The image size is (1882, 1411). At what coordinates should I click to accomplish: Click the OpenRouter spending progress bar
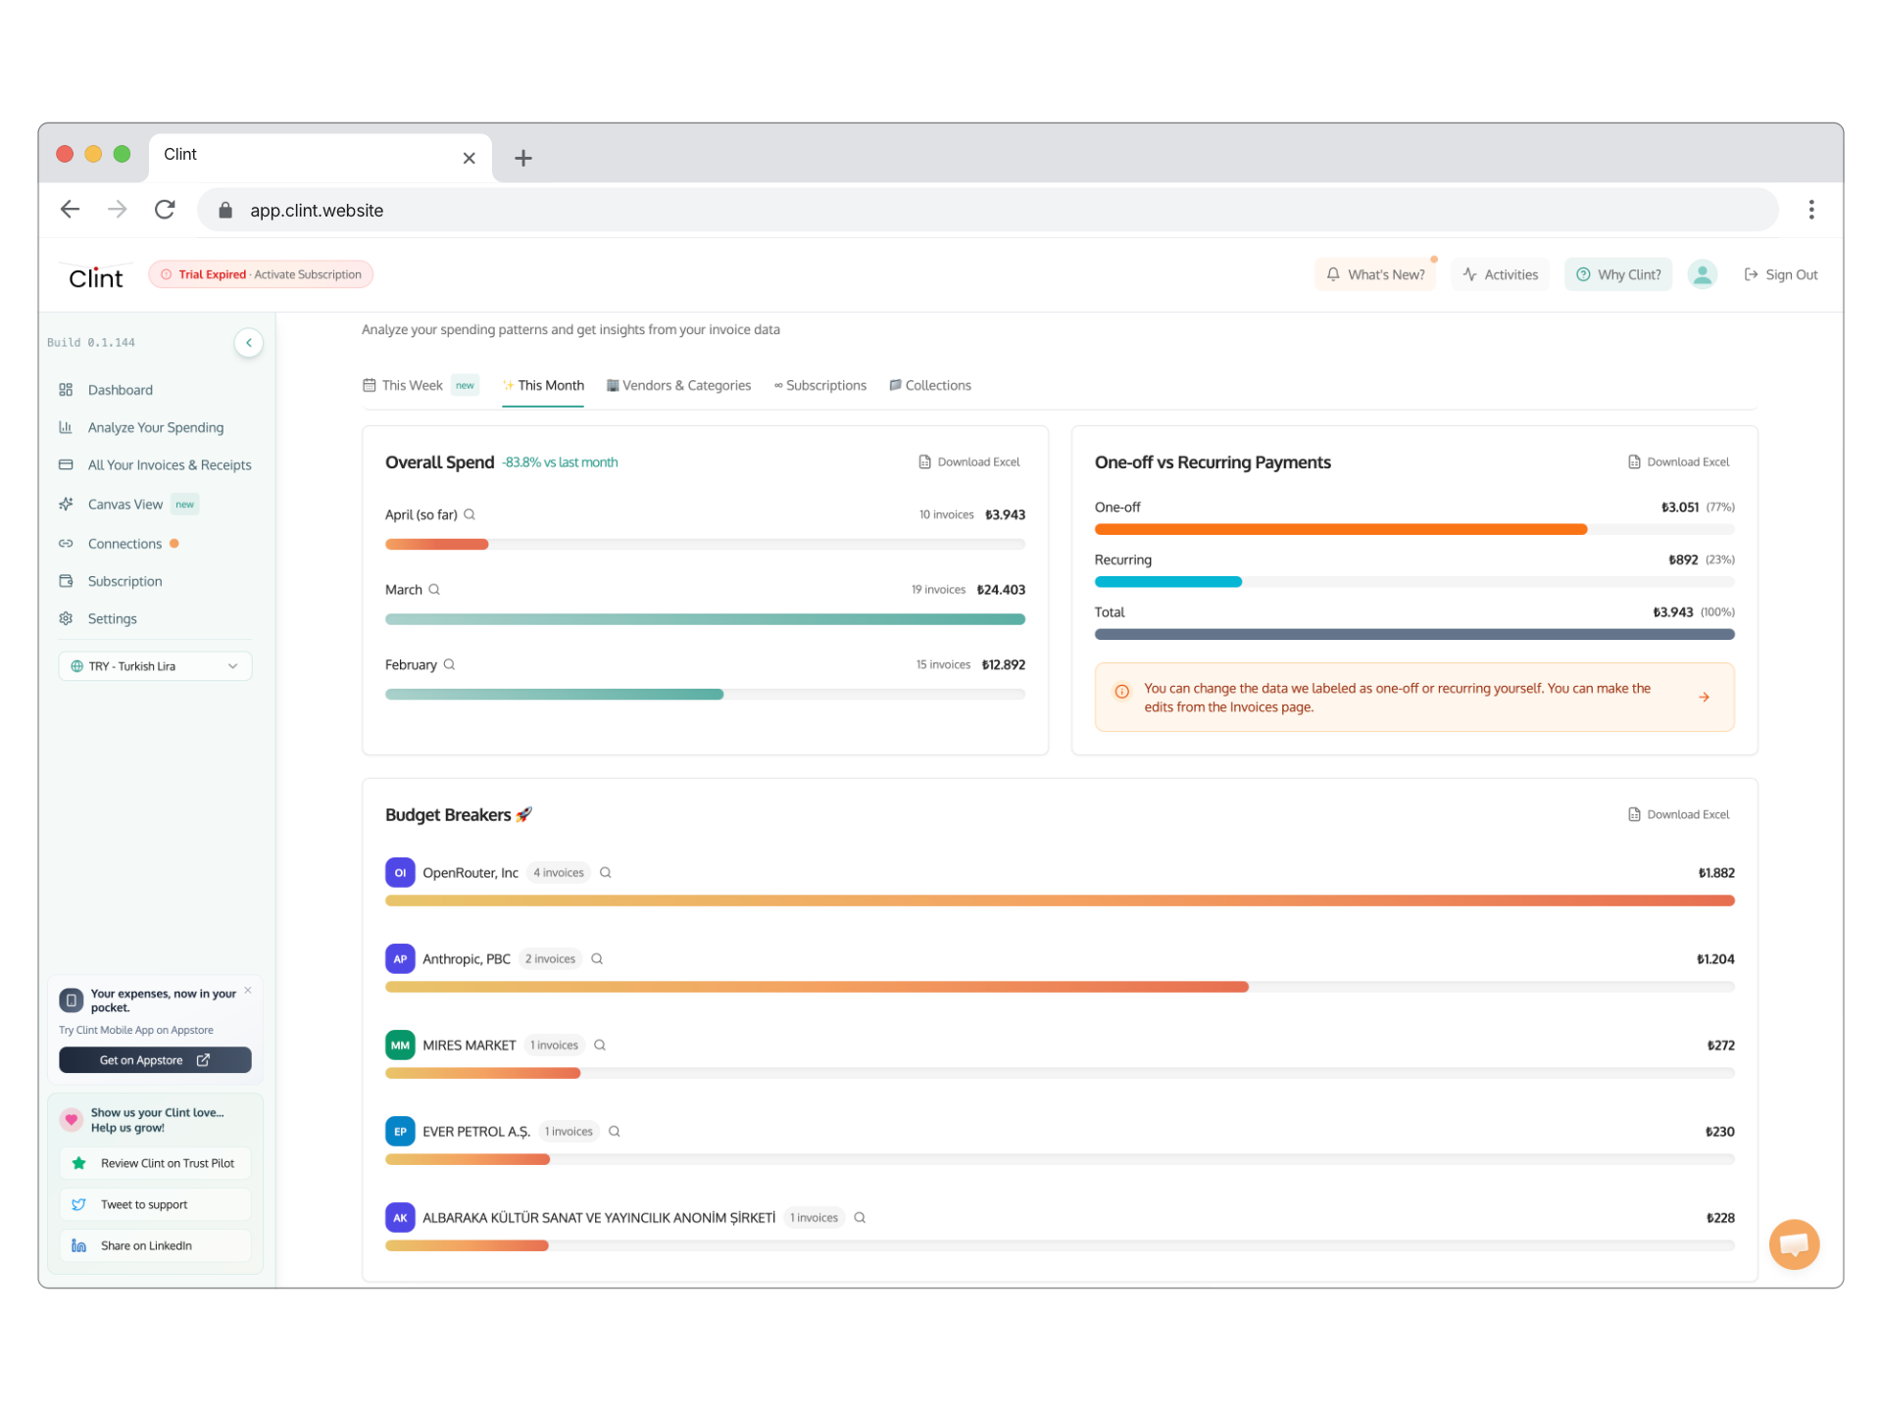[1059, 900]
